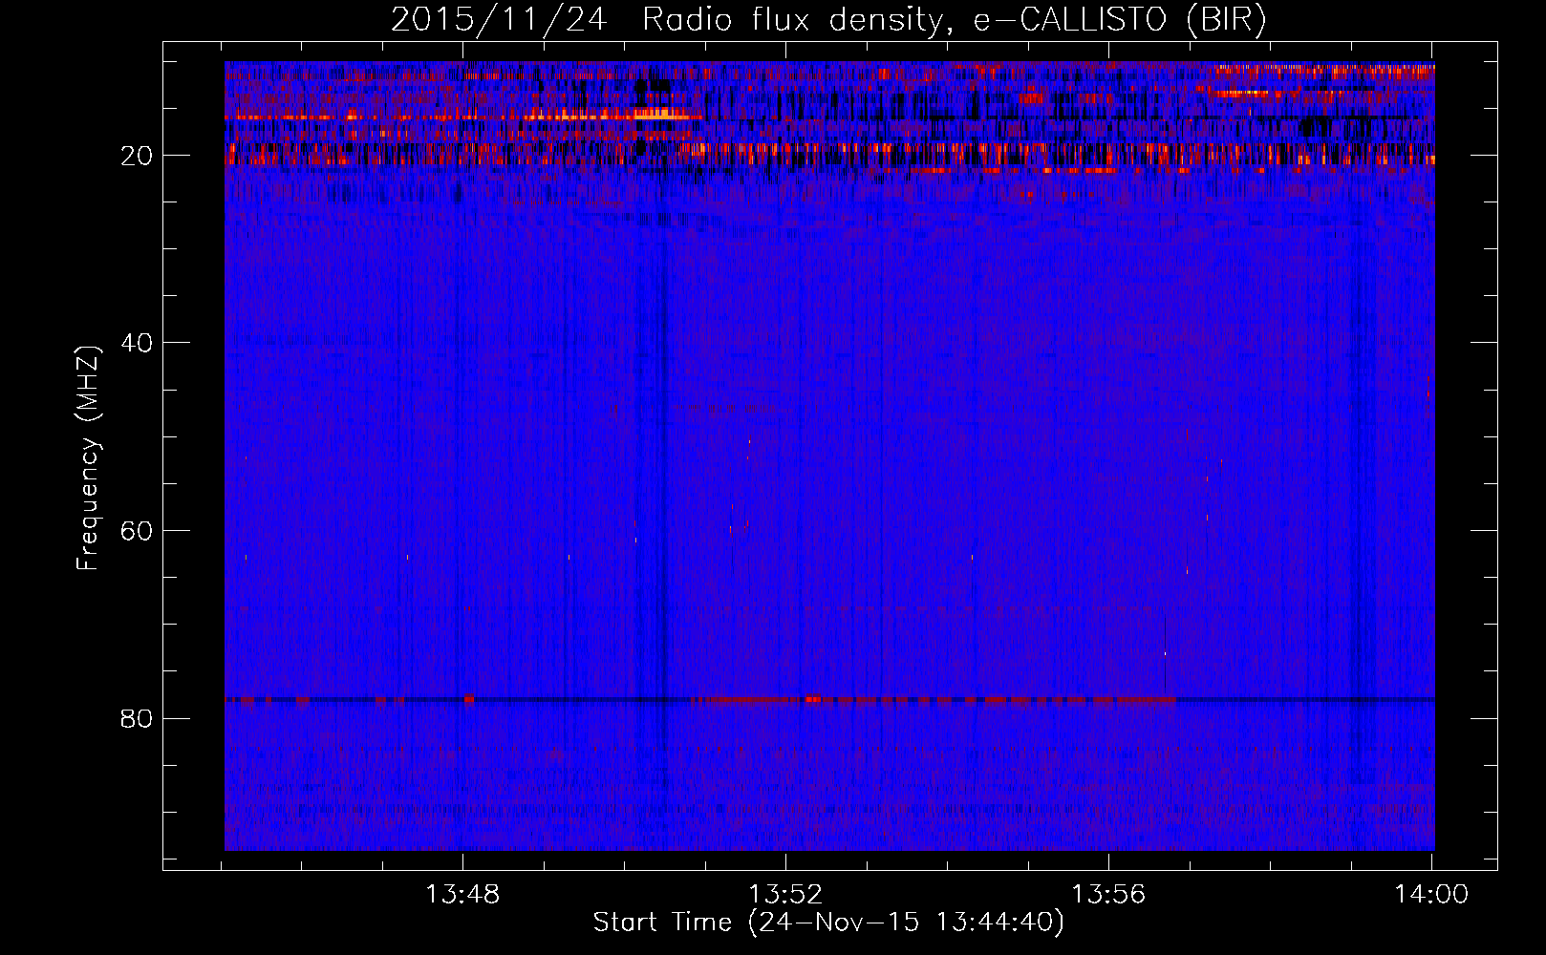Click the 13:52 time axis label

point(785,895)
